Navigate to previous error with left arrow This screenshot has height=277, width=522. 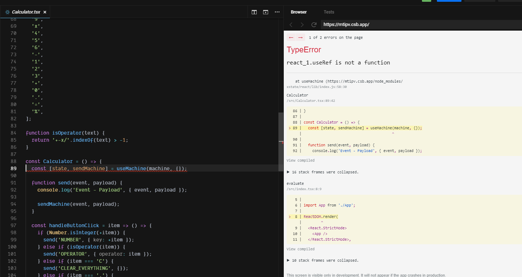point(291,37)
